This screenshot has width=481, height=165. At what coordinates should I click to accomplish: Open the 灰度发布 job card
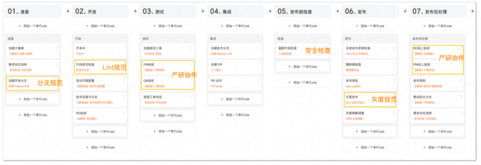pyautogui.click(x=370, y=99)
